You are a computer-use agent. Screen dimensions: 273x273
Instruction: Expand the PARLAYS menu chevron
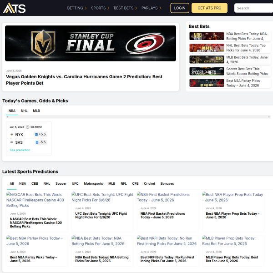pos(160,8)
